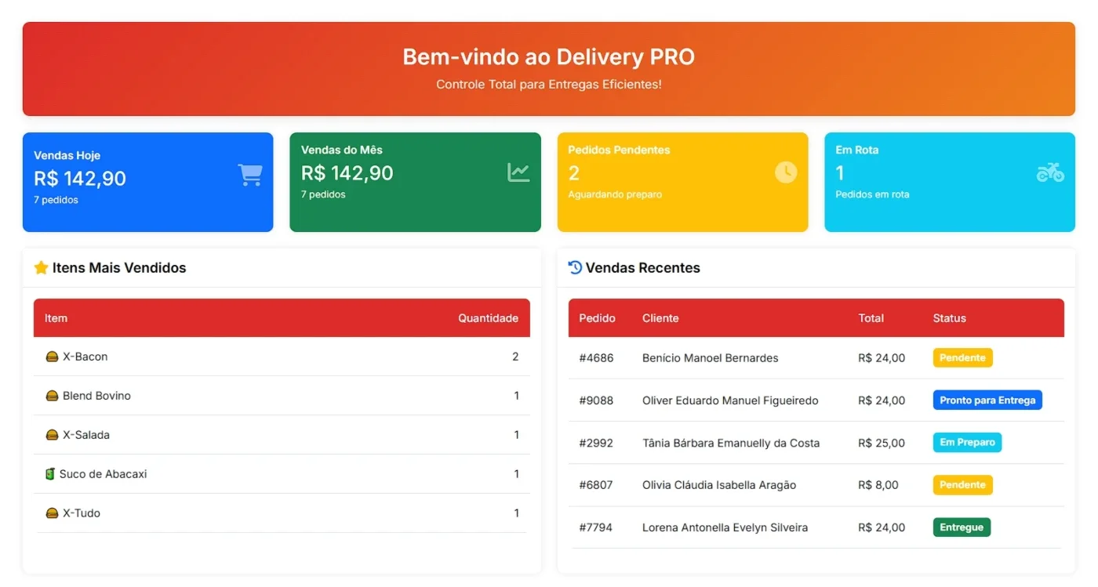This screenshot has width=1098, height=587.
Task: Click the Em Preparo status badge
Action: pos(967,443)
